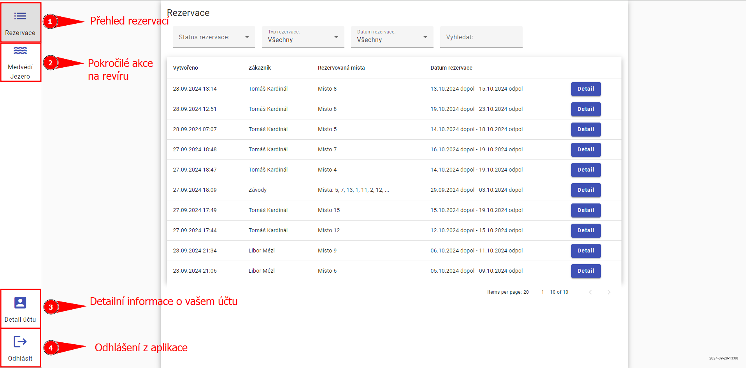
Task: Go to previous page arrow in pagination
Action: pyautogui.click(x=590, y=292)
